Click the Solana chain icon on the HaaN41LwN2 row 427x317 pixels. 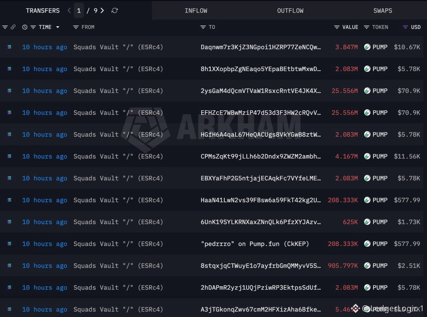(x=9, y=200)
